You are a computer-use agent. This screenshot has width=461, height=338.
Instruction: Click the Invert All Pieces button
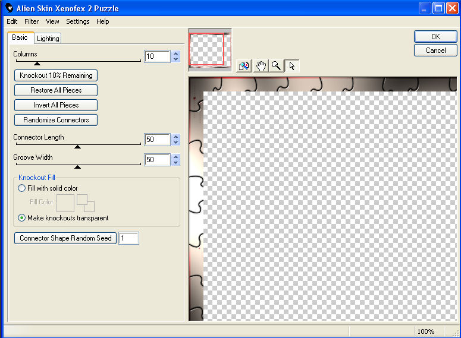pyautogui.click(x=56, y=105)
